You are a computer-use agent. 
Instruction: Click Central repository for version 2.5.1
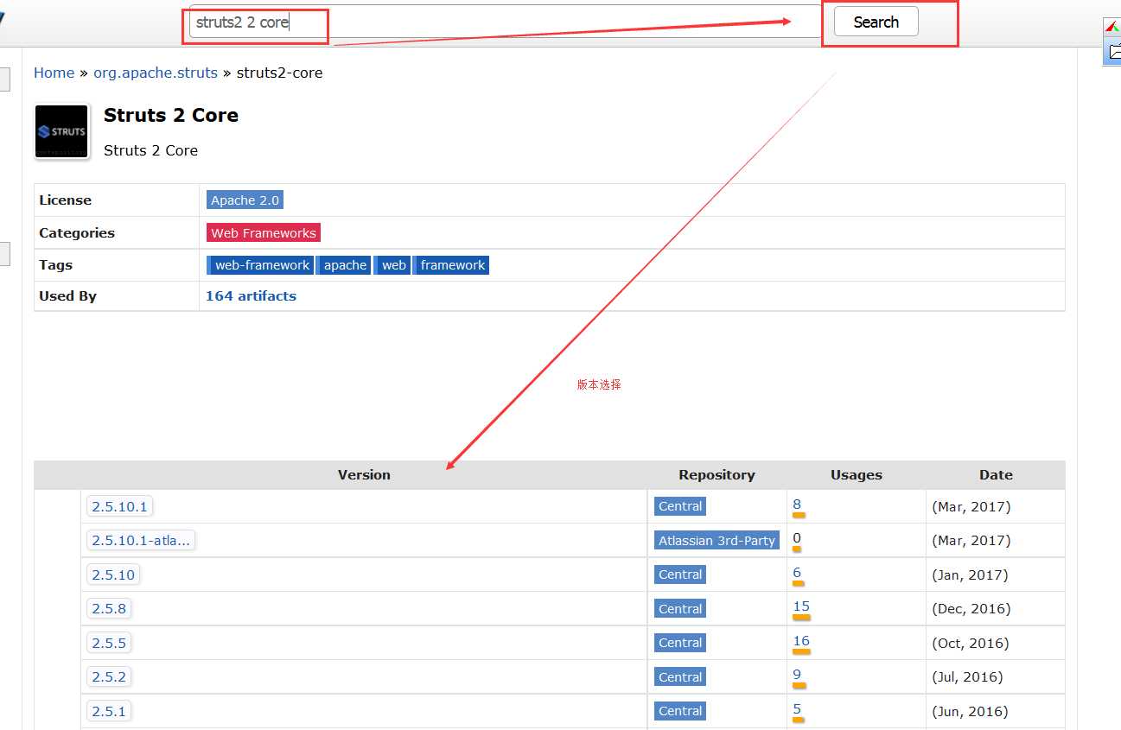[x=680, y=711]
